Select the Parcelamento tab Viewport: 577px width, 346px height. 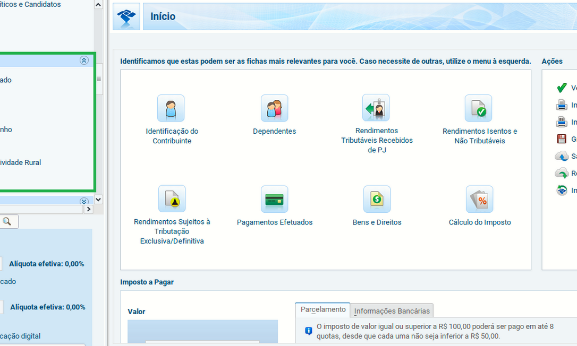pos(323,309)
